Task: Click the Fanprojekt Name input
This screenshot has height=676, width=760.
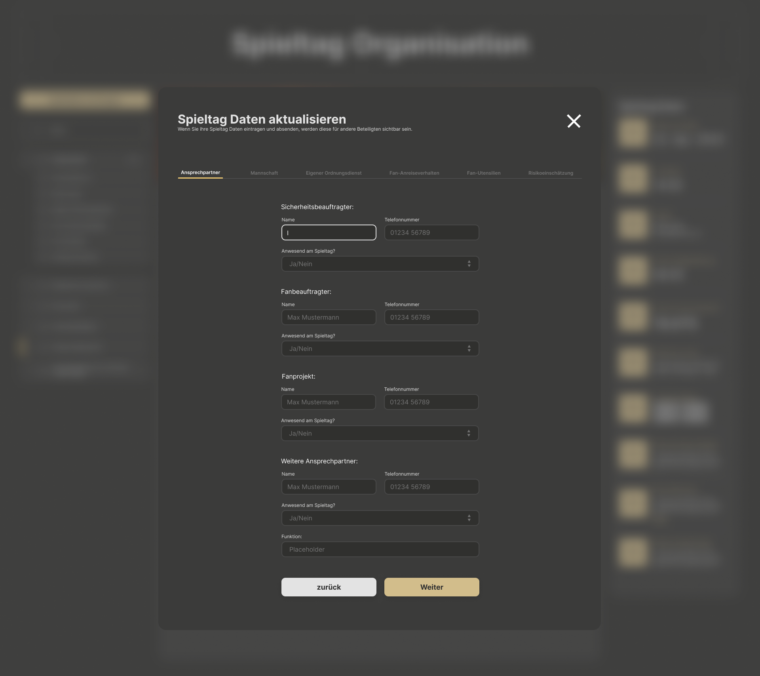Action: click(328, 402)
